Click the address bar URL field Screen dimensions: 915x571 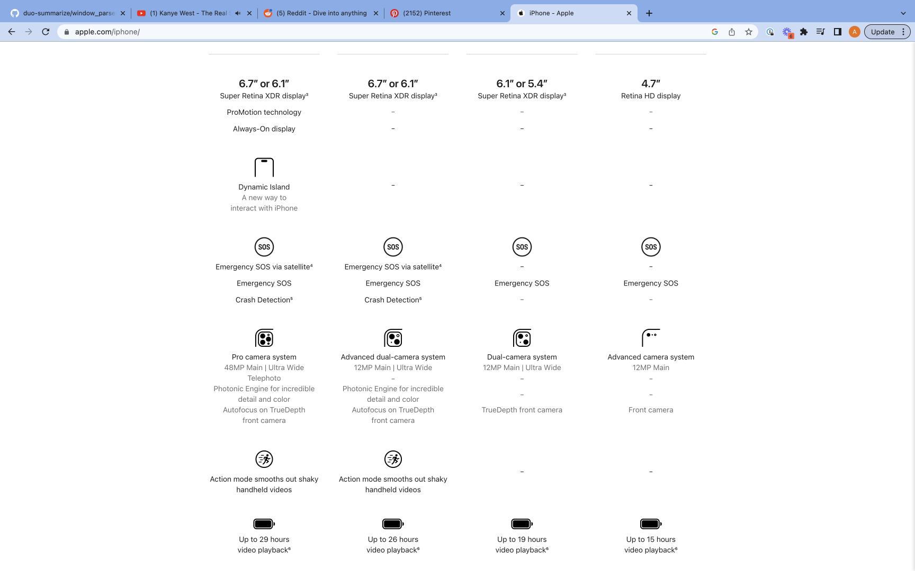371,32
